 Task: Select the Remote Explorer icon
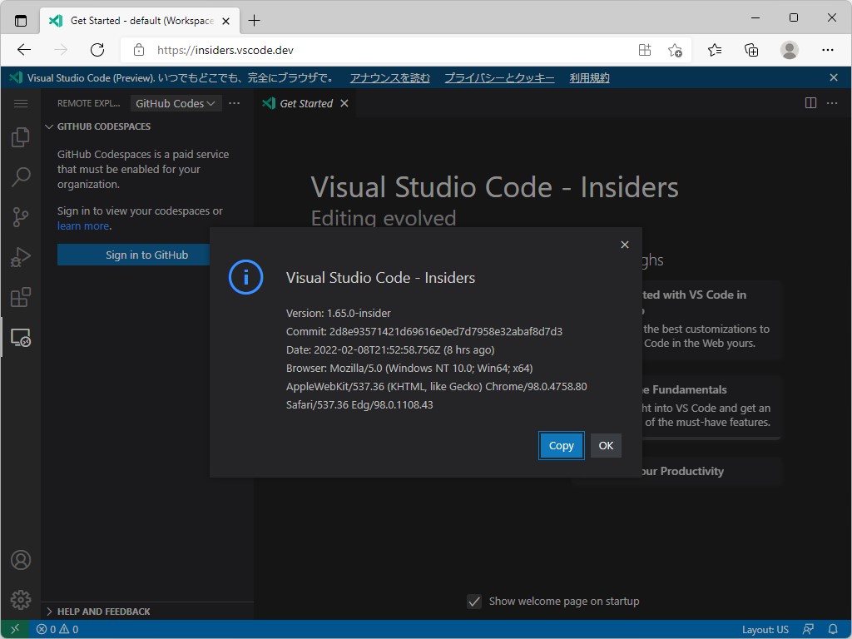pos(20,338)
